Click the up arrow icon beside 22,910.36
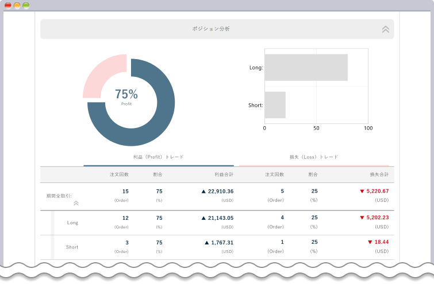The image size is (434, 284). (x=203, y=191)
